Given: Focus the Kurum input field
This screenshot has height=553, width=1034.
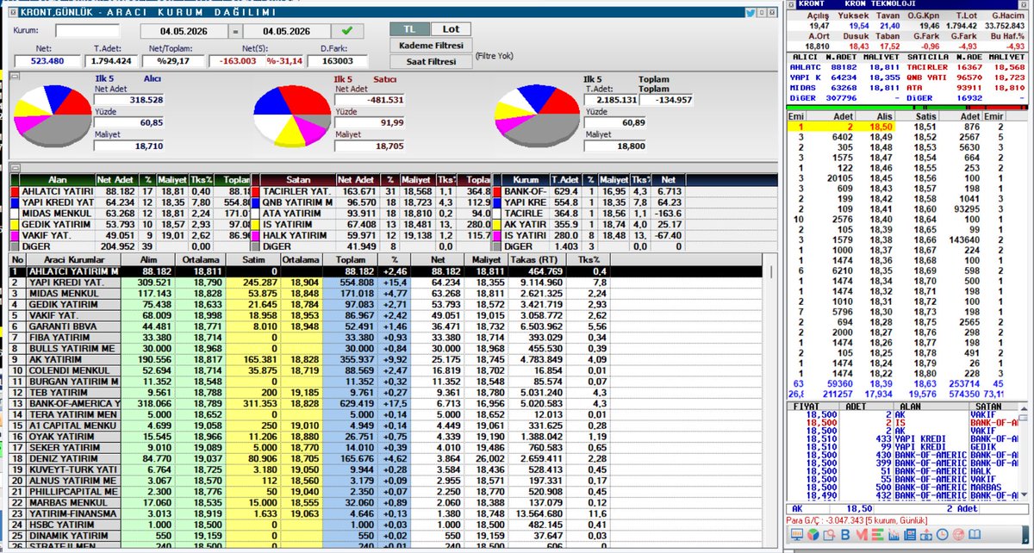Looking at the screenshot, I should (x=87, y=31).
